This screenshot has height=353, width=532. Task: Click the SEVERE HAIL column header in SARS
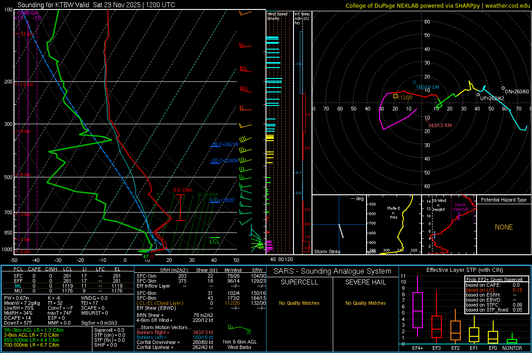point(365,282)
